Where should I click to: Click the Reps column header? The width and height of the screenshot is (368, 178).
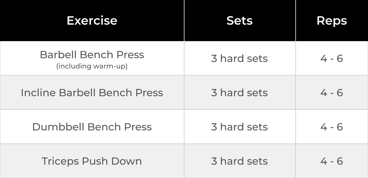point(331,21)
